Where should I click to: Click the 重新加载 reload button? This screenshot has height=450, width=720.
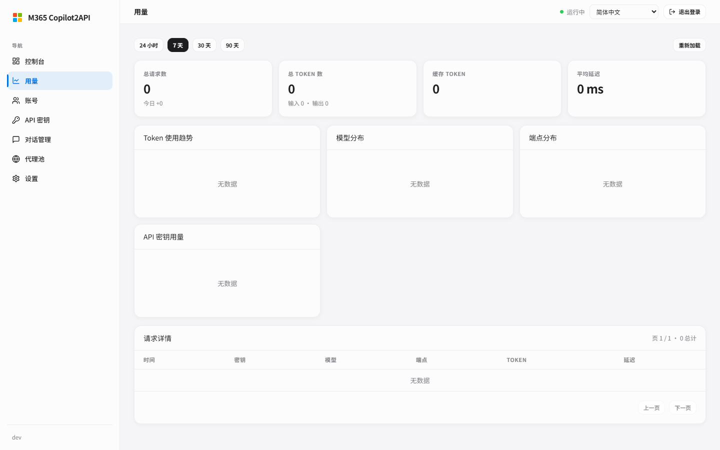coord(689,45)
